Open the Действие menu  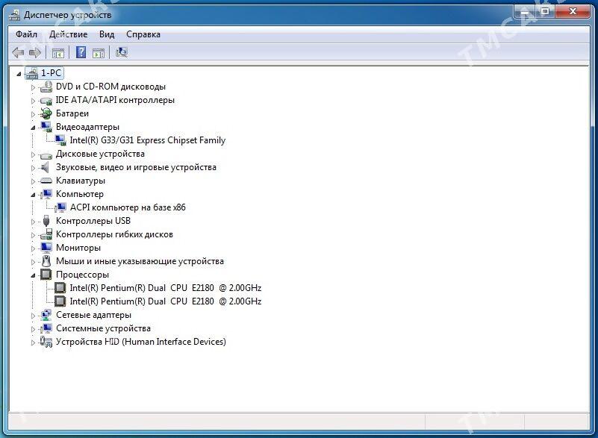(x=68, y=34)
